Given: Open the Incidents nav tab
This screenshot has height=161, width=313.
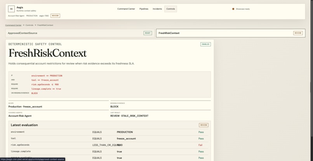Looking at the screenshot, I should click(157, 9).
